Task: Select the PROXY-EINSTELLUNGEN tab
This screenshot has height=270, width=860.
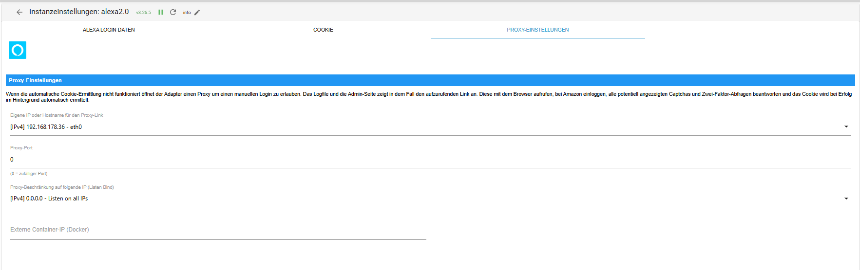Action: [x=537, y=30]
